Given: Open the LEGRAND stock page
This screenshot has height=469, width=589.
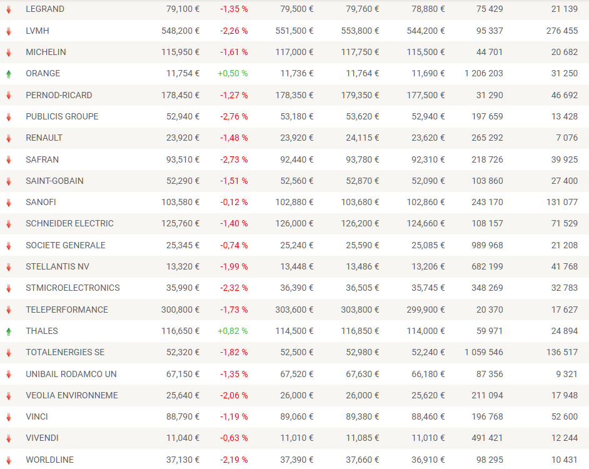Looking at the screenshot, I should point(45,9).
